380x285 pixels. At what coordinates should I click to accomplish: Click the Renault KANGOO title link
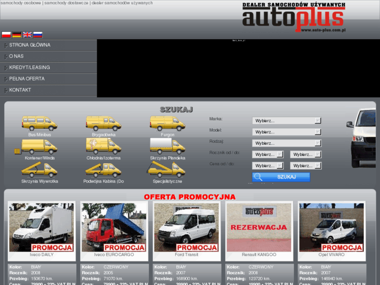[x=259, y=255]
